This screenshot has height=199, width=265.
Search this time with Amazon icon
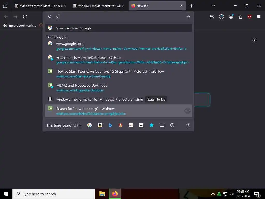click(100, 125)
